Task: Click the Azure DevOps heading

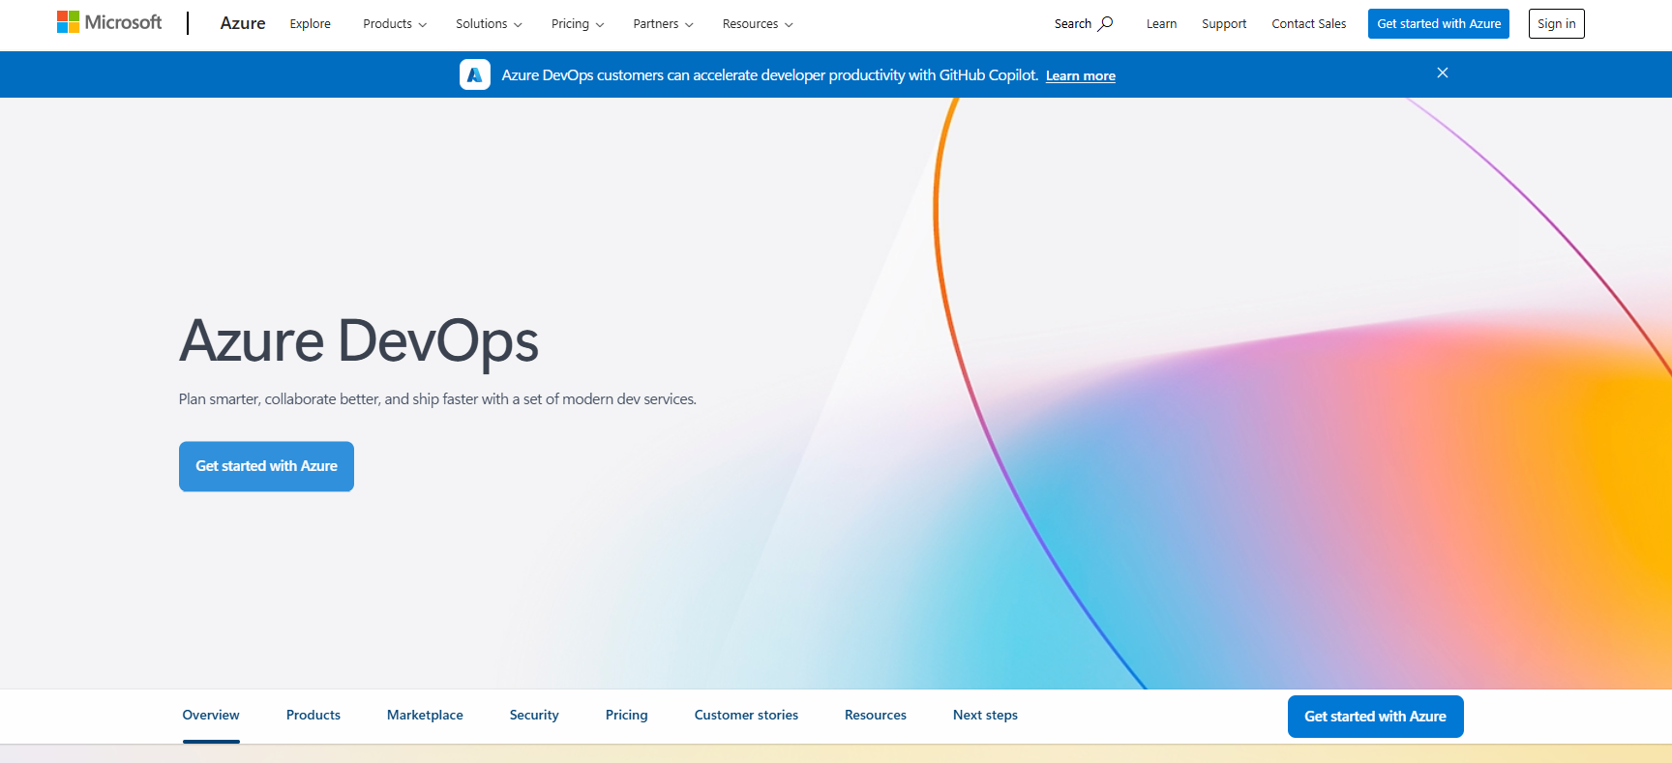Action: pyautogui.click(x=359, y=341)
